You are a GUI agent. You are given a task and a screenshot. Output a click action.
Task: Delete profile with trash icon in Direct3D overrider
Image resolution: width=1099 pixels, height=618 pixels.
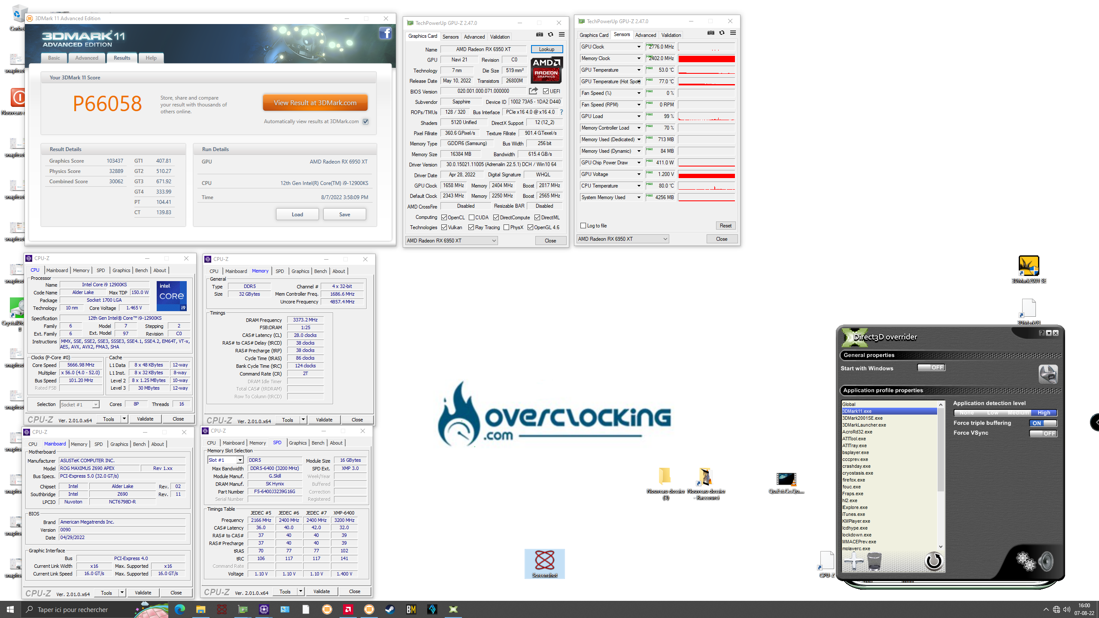(874, 561)
